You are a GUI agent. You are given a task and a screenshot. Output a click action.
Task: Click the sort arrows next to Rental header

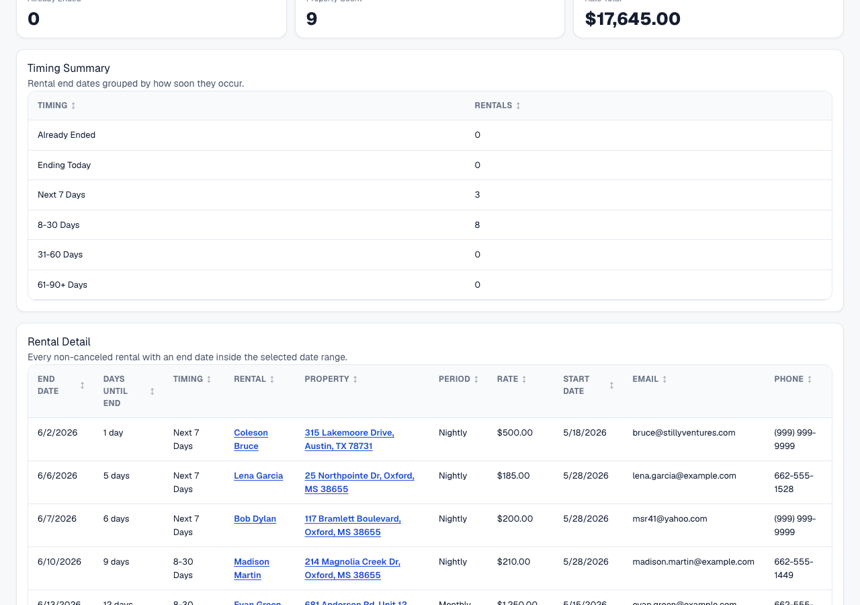272,379
